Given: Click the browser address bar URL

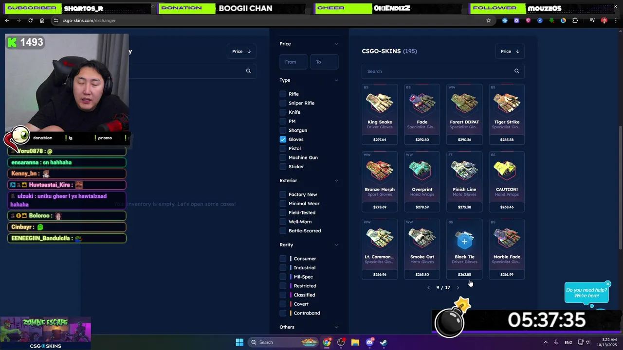Looking at the screenshot, I should [89, 20].
